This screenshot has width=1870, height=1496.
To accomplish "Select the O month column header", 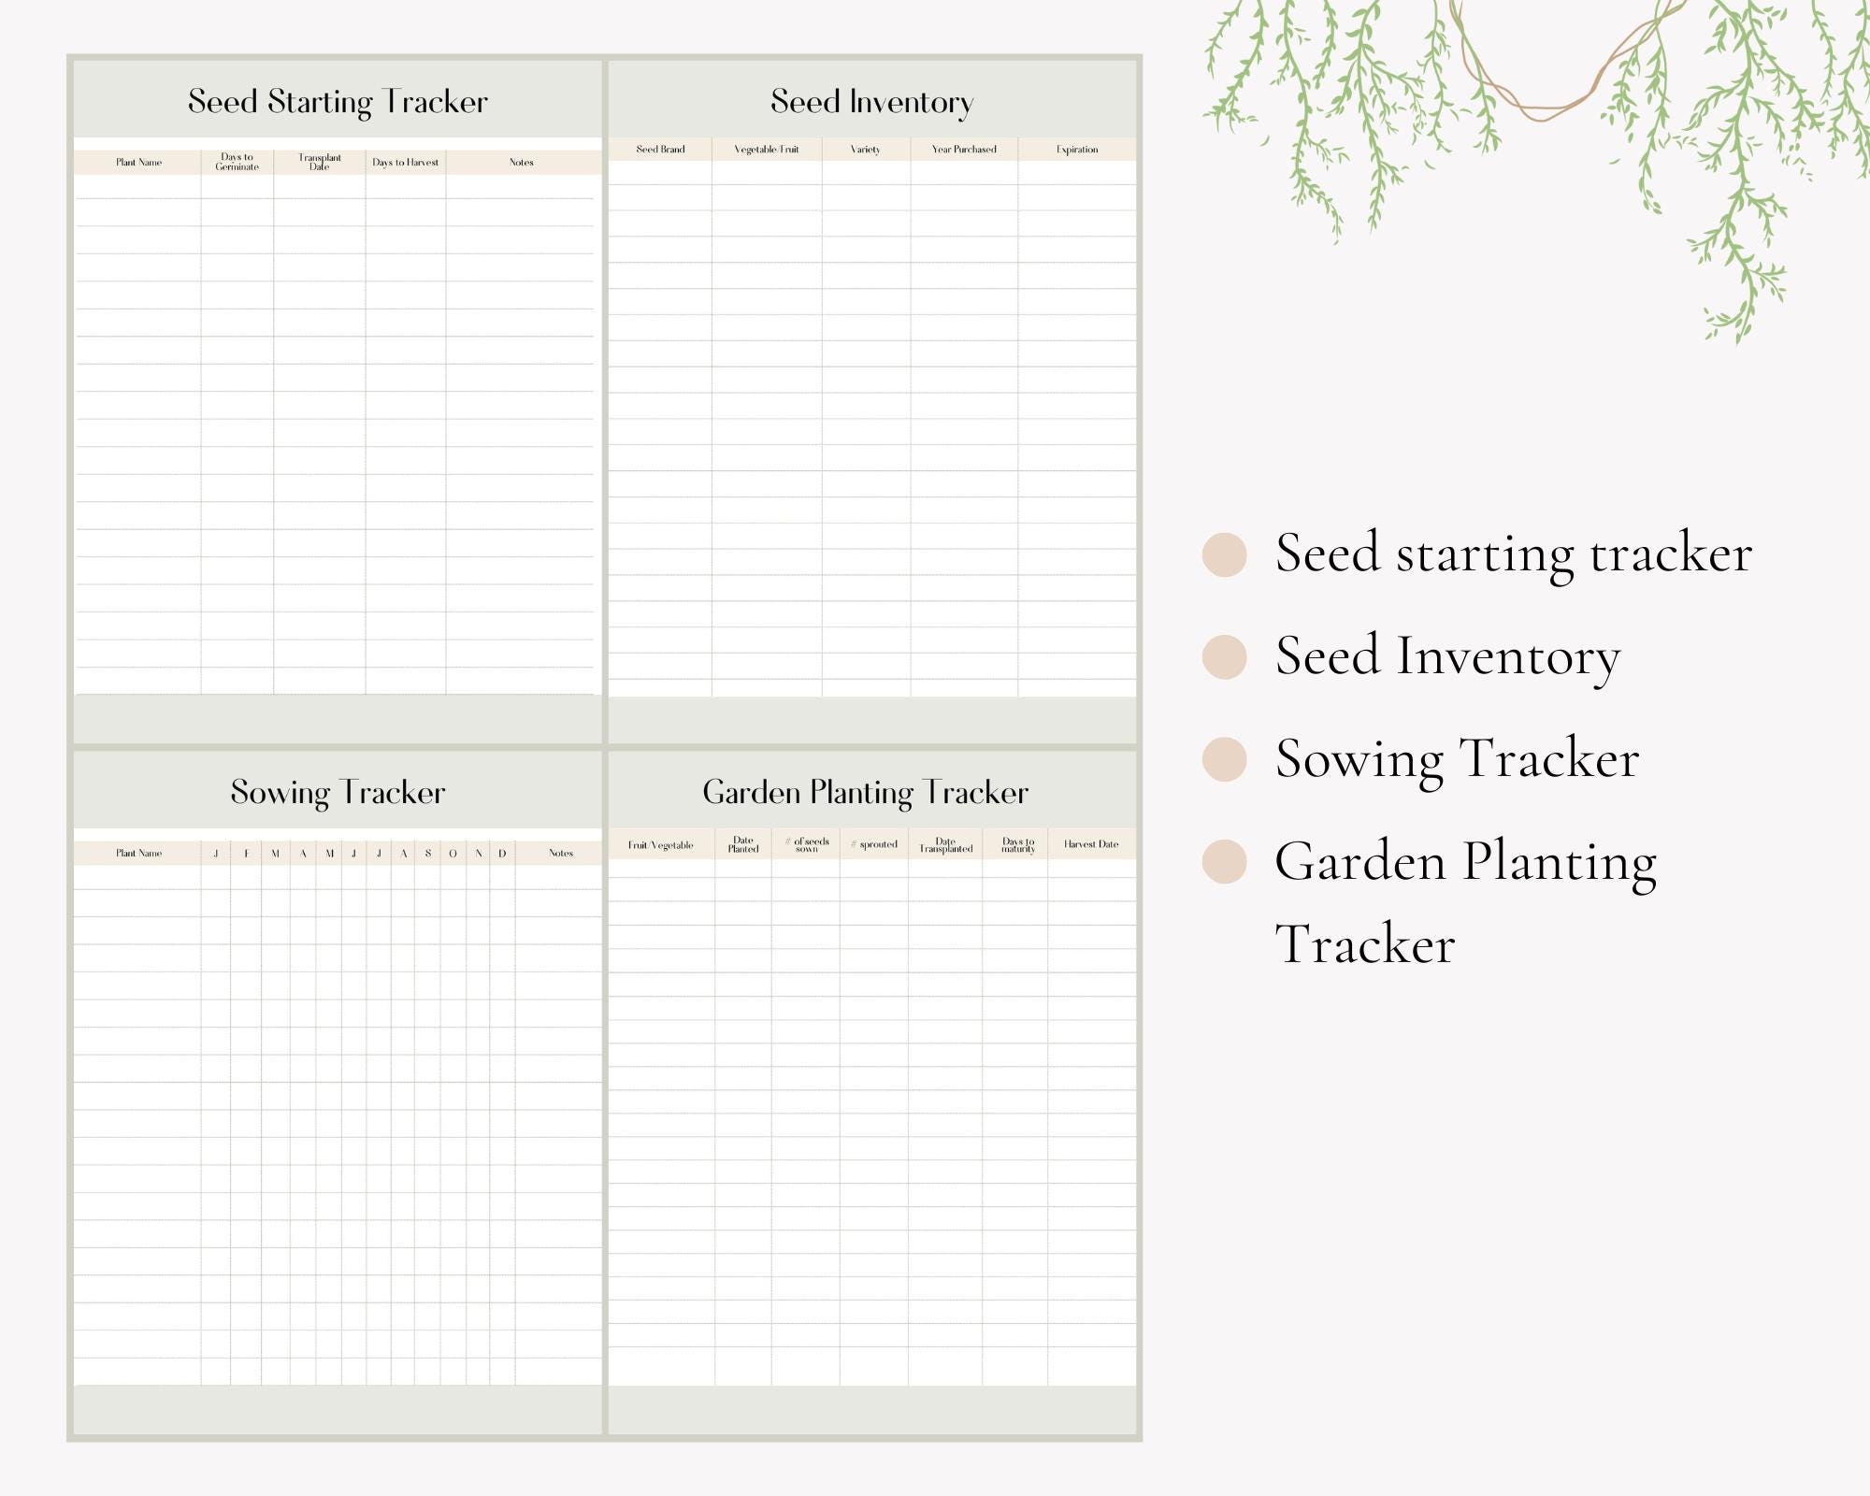I will 453,854.
